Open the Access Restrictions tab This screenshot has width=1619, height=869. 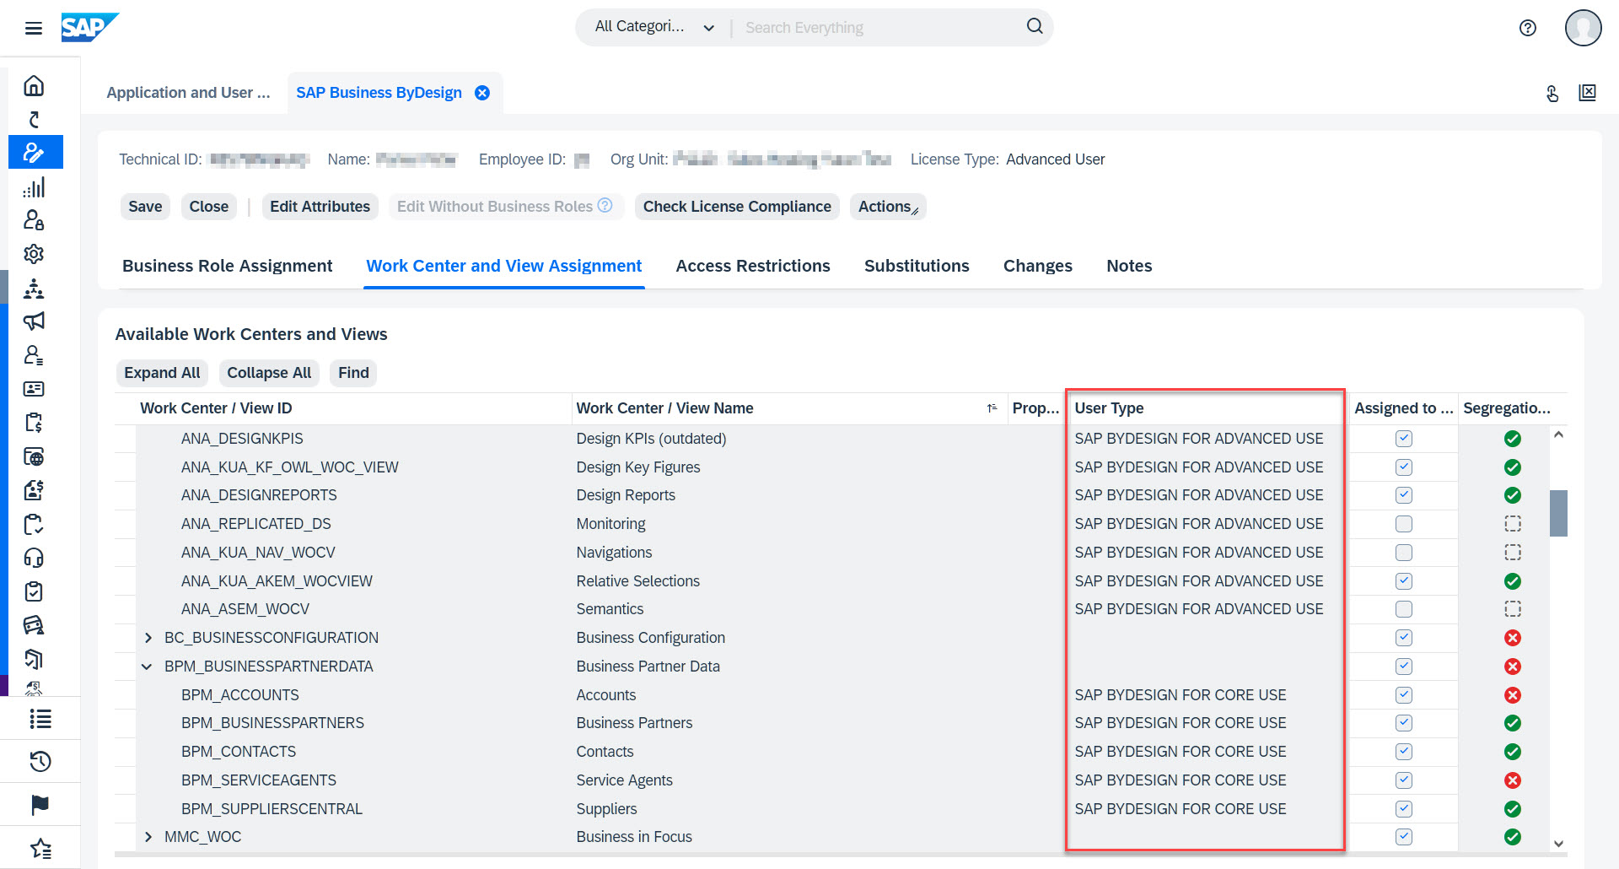tap(753, 266)
